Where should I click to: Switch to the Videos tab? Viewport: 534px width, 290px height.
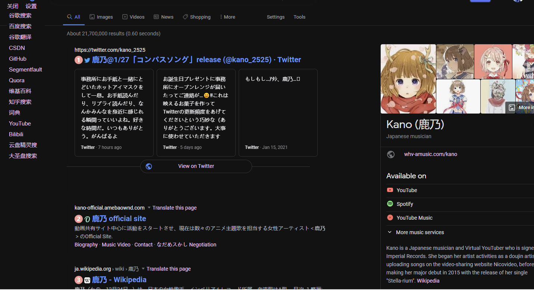(x=133, y=17)
